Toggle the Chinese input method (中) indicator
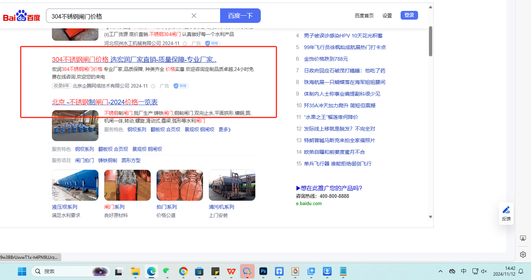 coord(464,271)
